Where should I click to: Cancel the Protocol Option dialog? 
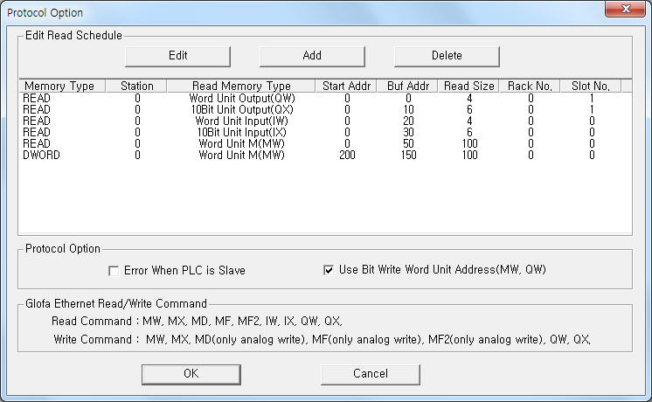370,374
